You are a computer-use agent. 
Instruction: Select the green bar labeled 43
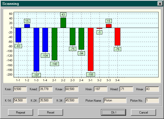click(63, 23)
